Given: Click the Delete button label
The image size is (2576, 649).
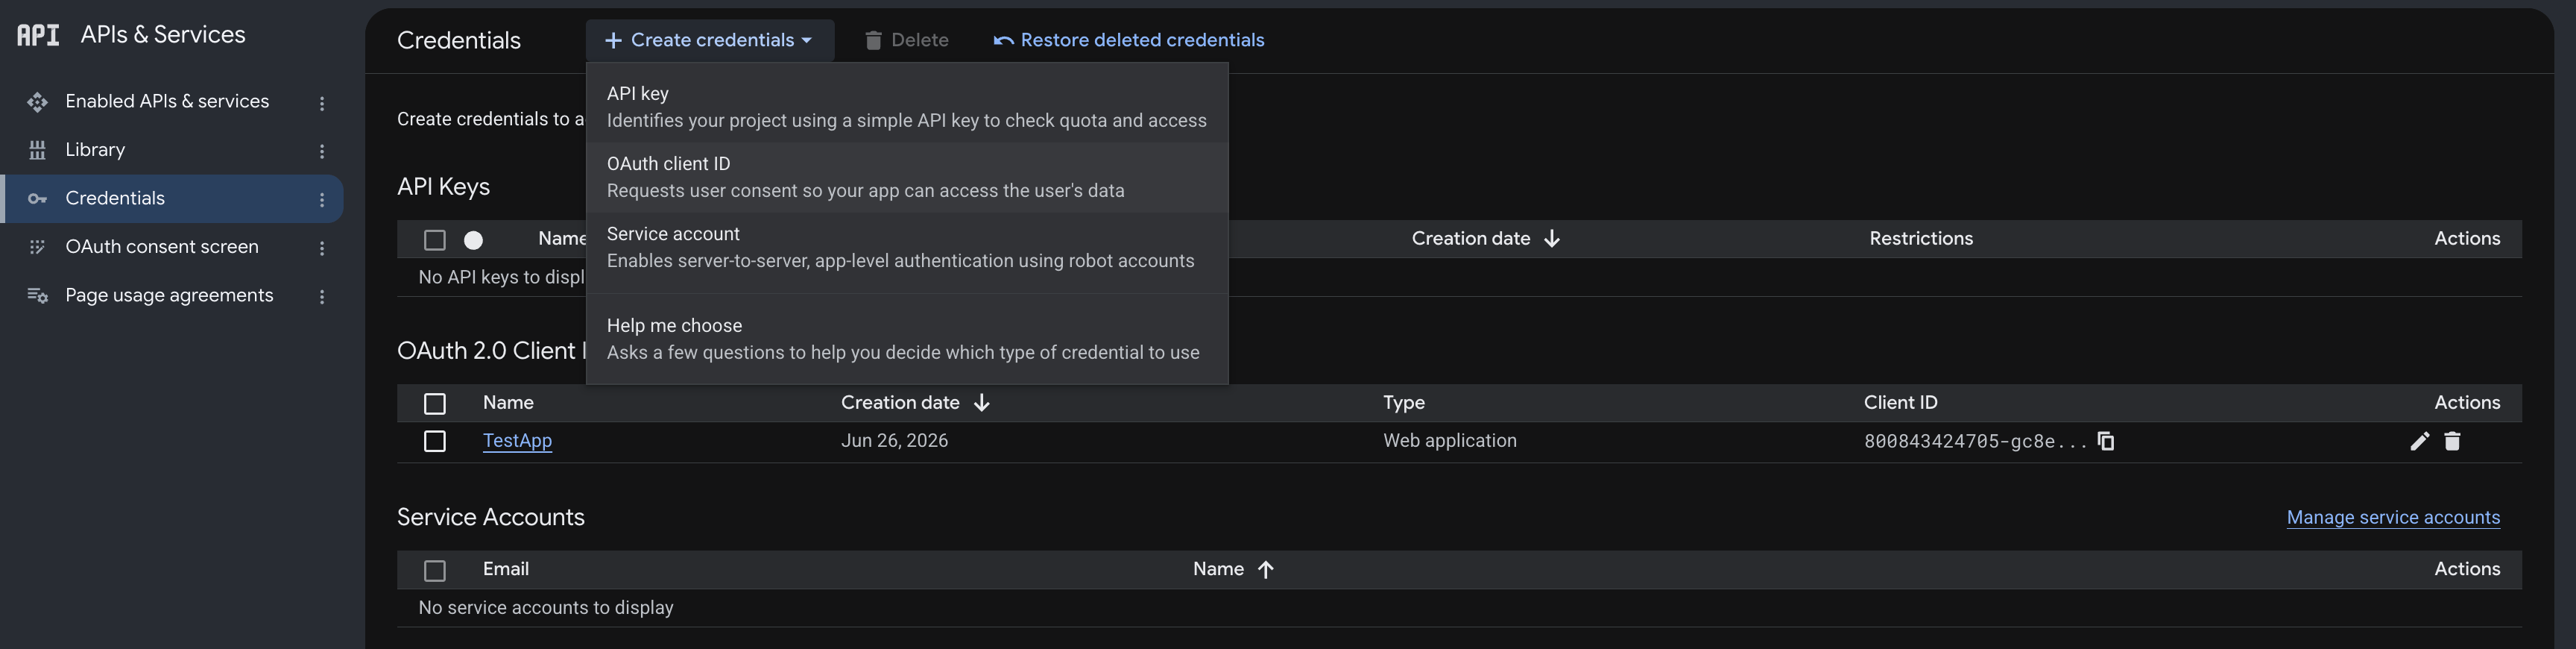Looking at the screenshot, I should pos(920,40).
